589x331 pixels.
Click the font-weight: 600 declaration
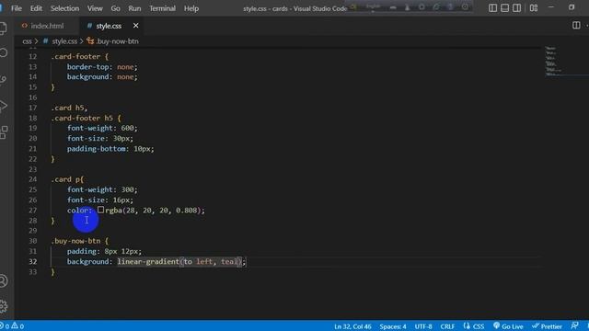coord(102,128)
